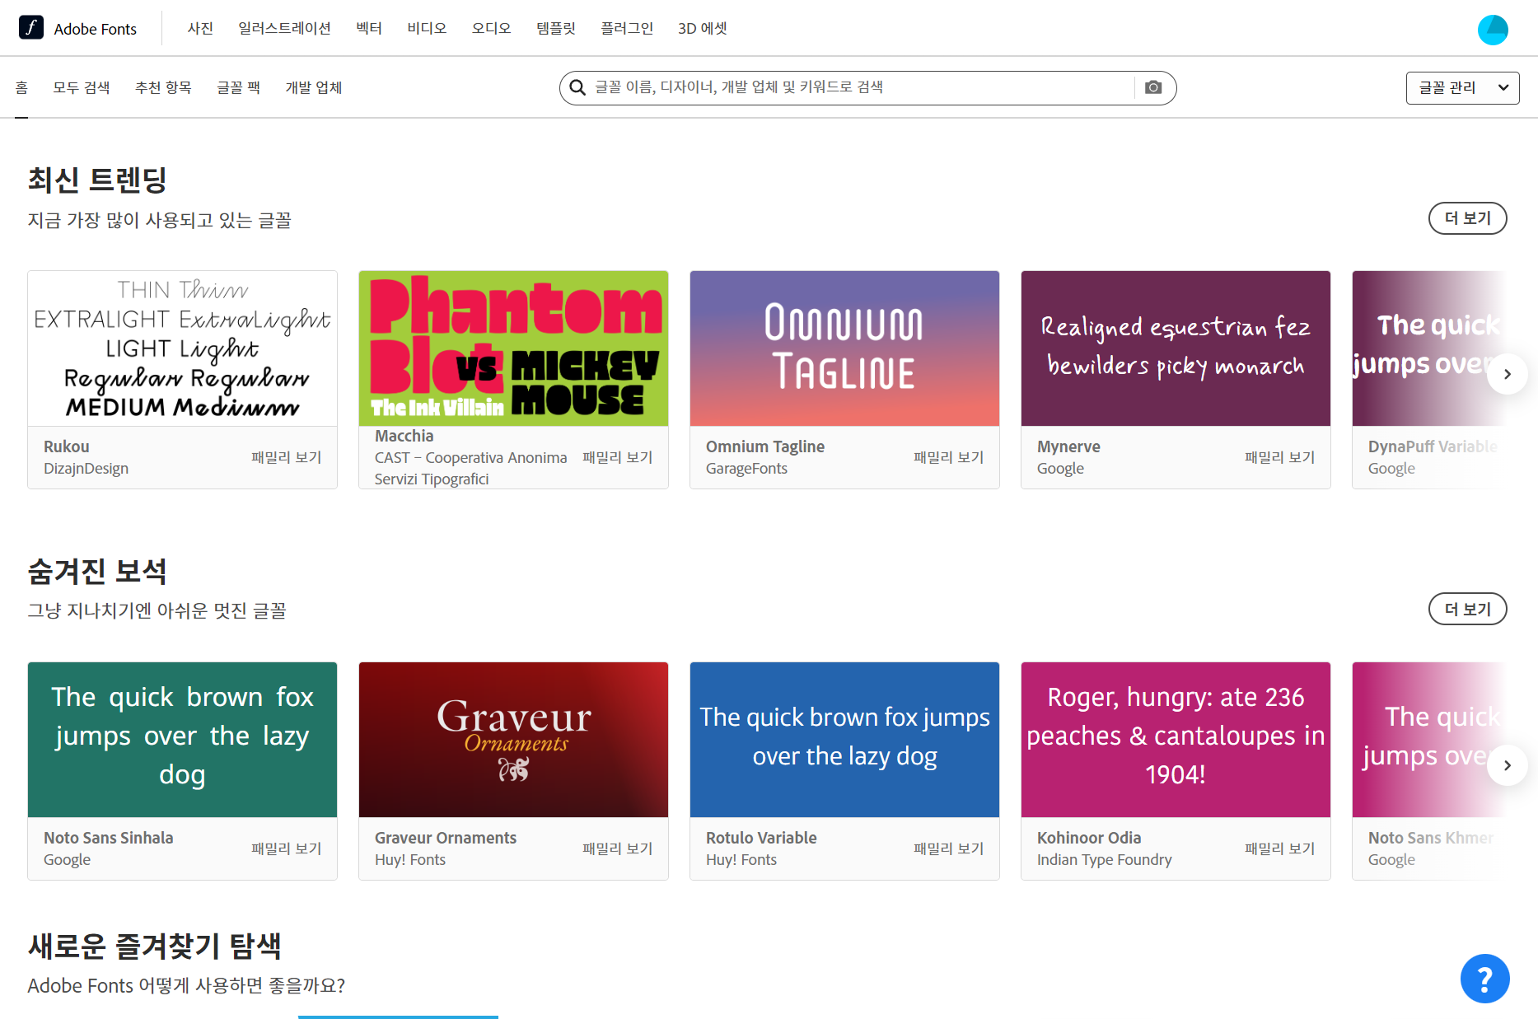Open the Kohinoor Odia preview thumbnail
1538x1019 pixels.
(x=1176, y=740)
